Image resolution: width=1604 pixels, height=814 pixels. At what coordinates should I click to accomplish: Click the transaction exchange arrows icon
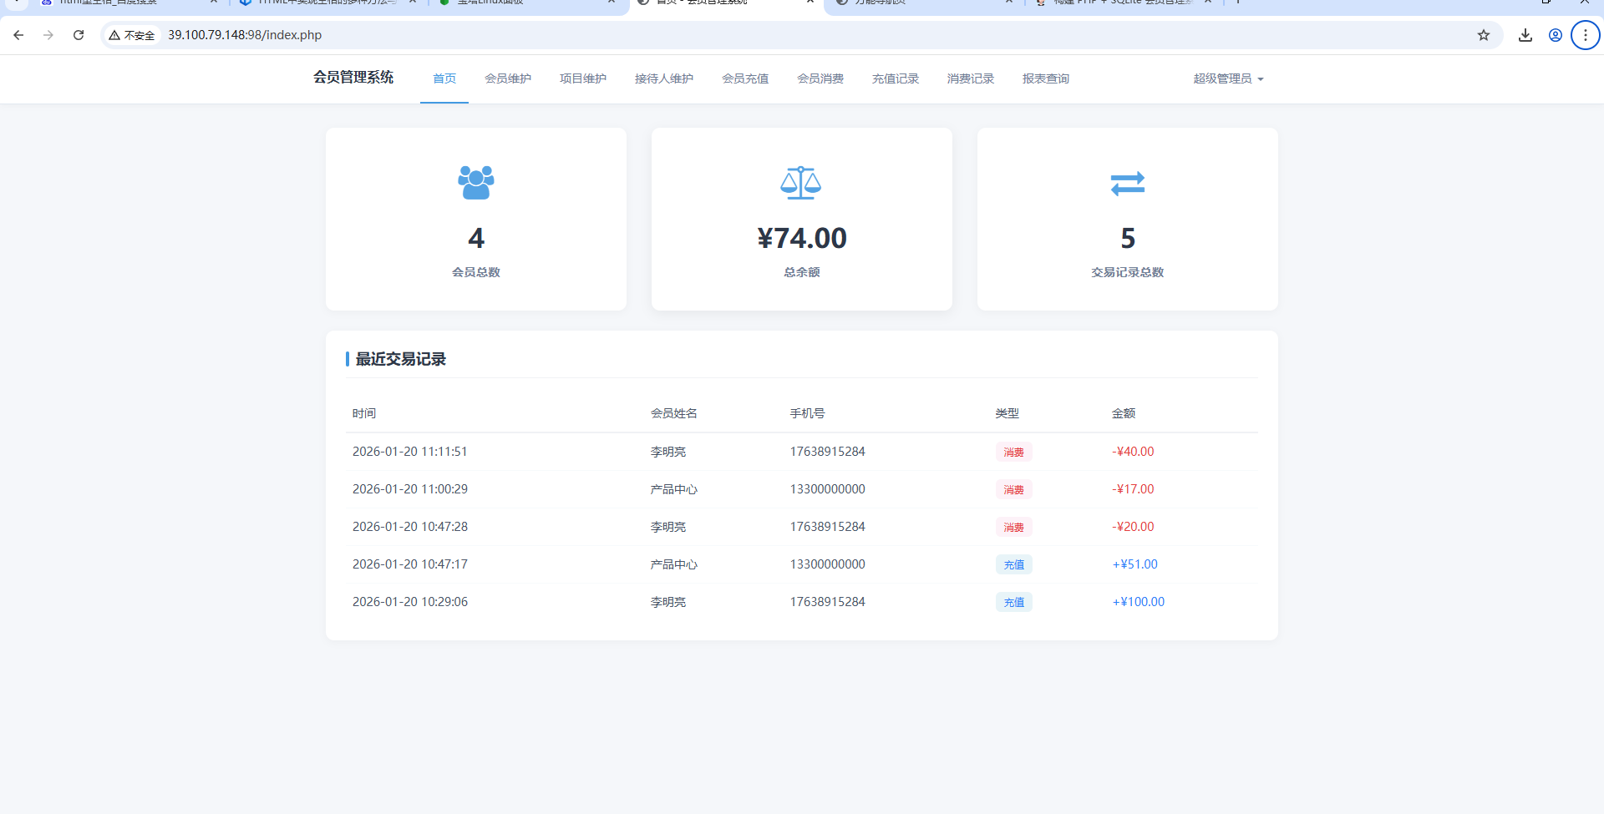pos(1127,184)
